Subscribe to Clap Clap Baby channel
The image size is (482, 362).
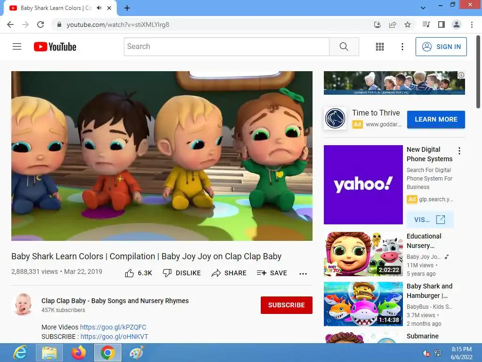pos(287,305)
